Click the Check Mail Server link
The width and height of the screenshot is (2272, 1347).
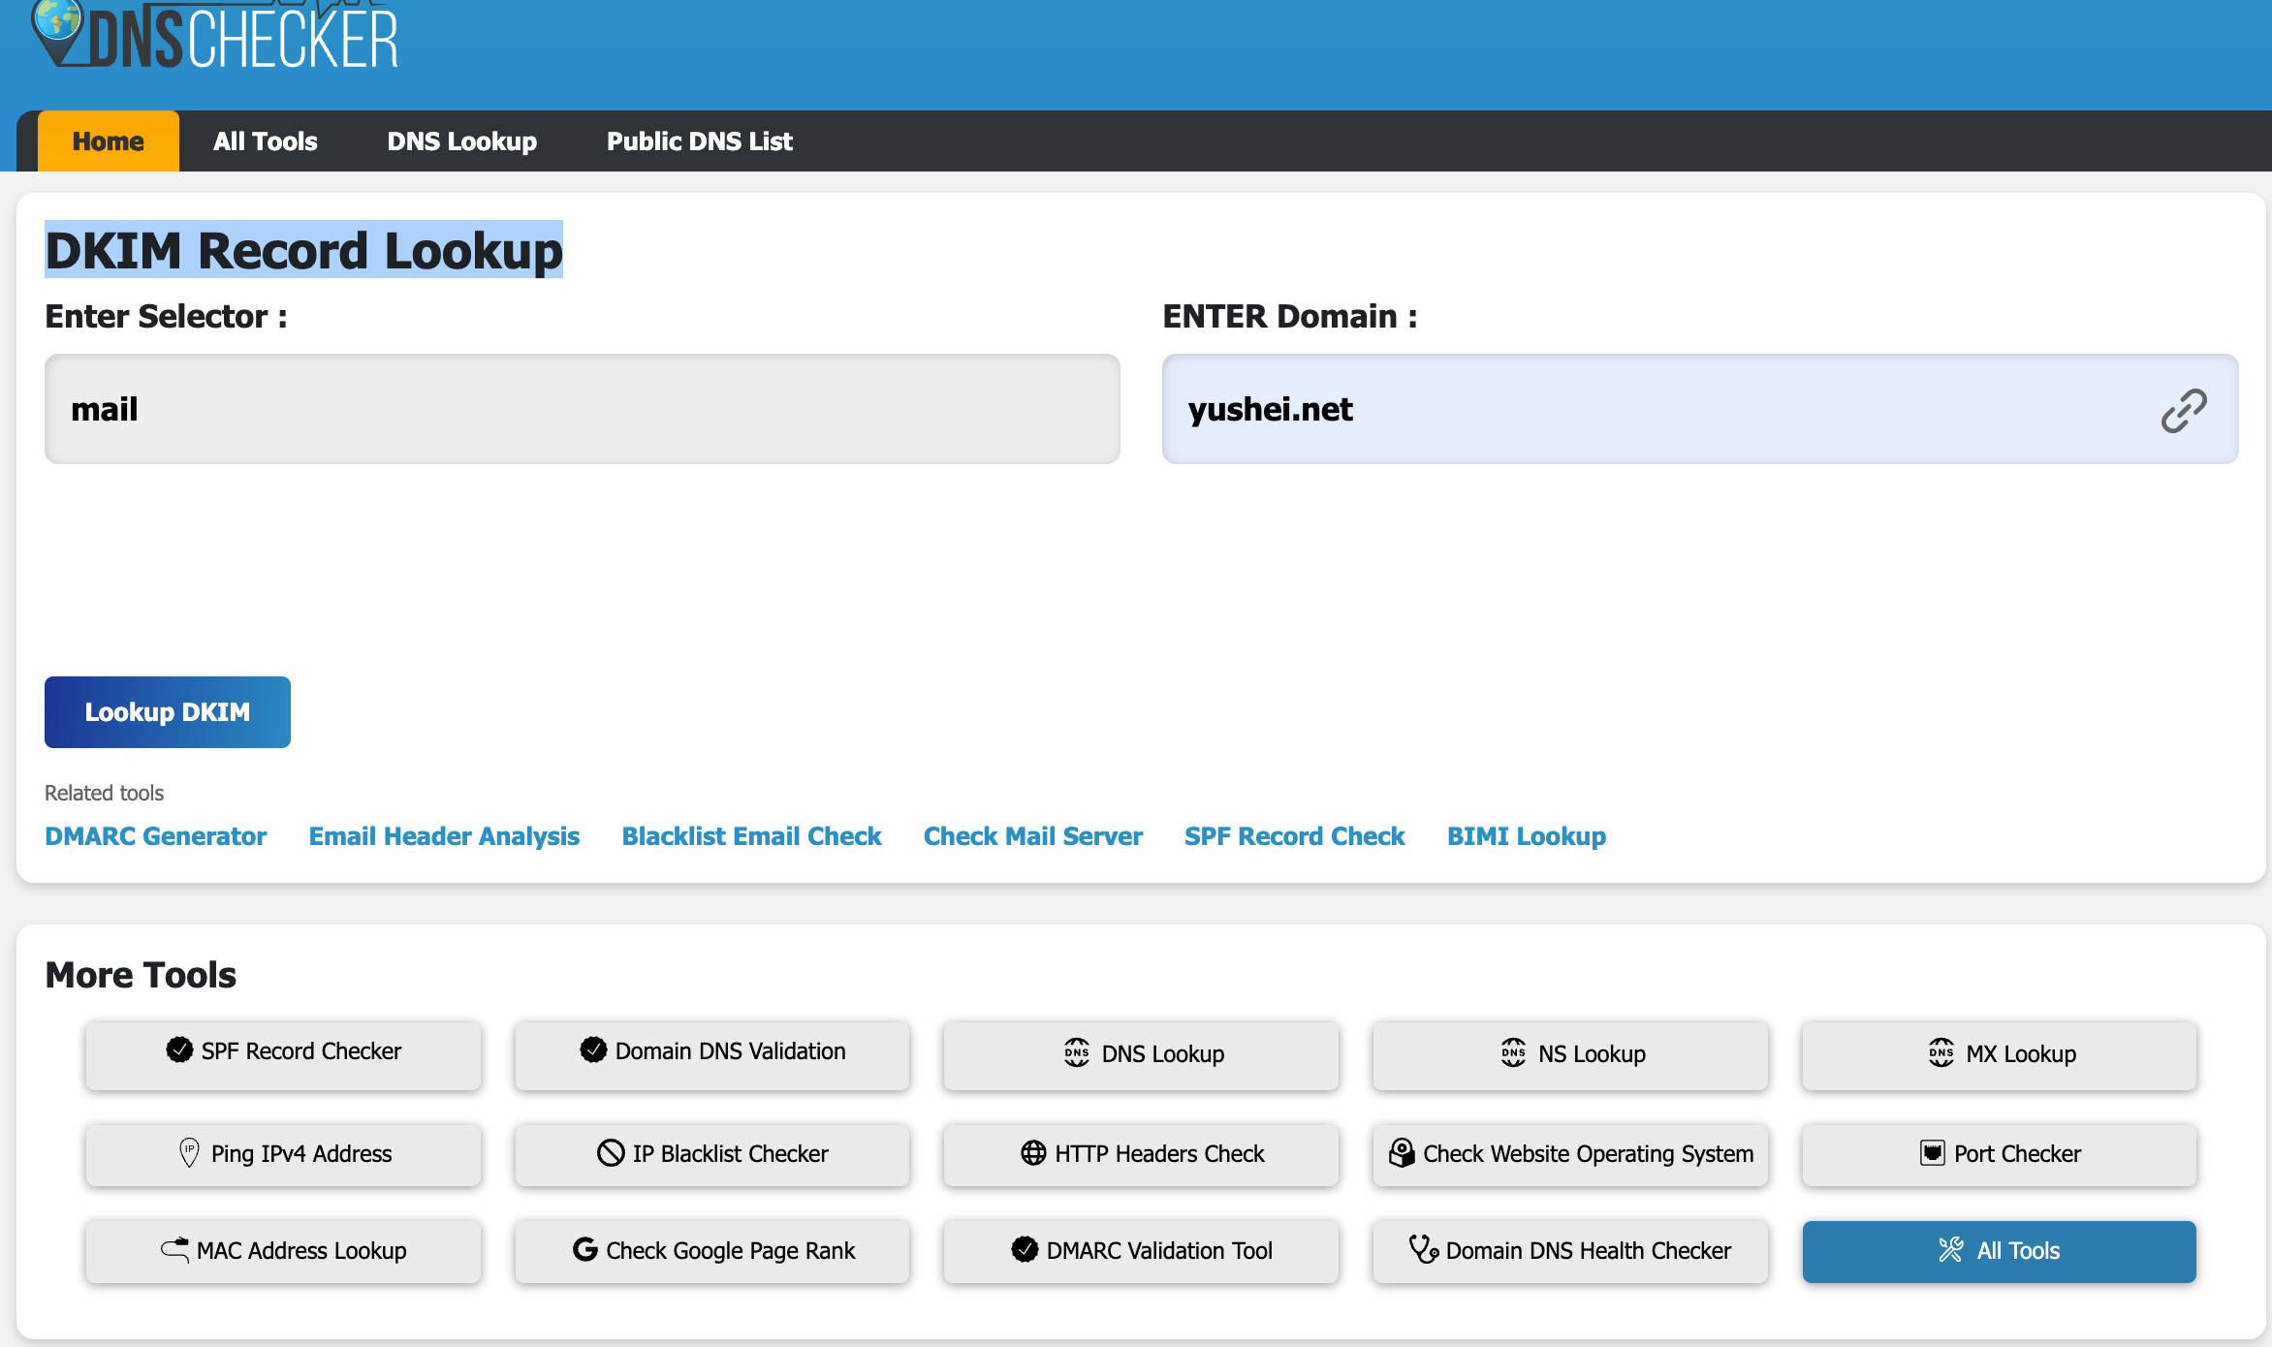pyautogui.click(x=1032, y=835)
